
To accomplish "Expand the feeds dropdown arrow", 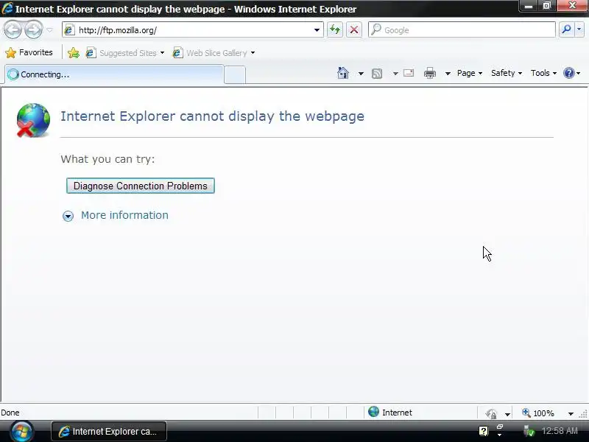I will click(395, 73).
